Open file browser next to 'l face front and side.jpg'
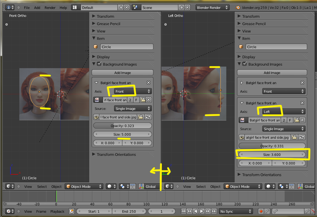The image size is (317, 217). tap(141, 117)
